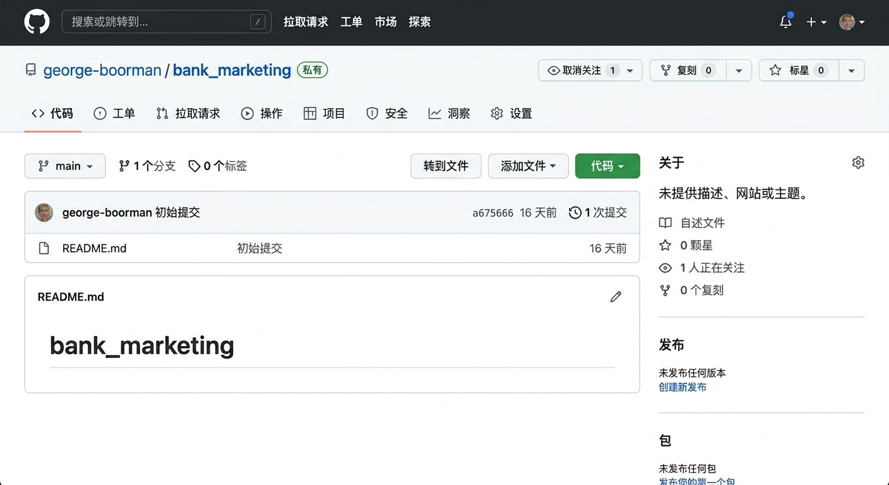Image resolution: width=889 pixels, height=485 pixels.
Task: Expand the dropdown next to 标星
Action: tap(851, 70)
